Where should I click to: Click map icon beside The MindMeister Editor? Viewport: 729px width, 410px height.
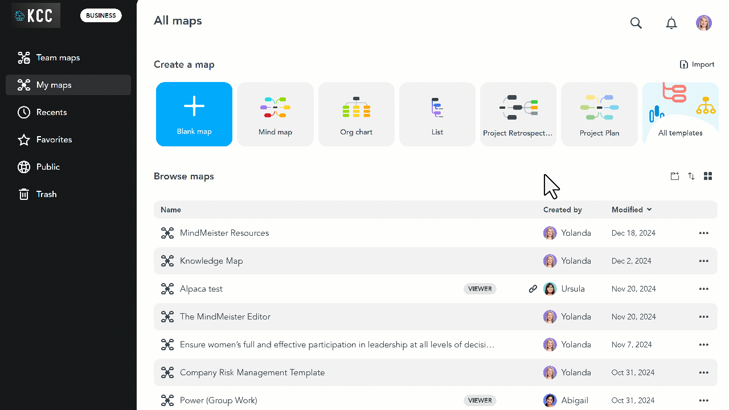[167, 317]
